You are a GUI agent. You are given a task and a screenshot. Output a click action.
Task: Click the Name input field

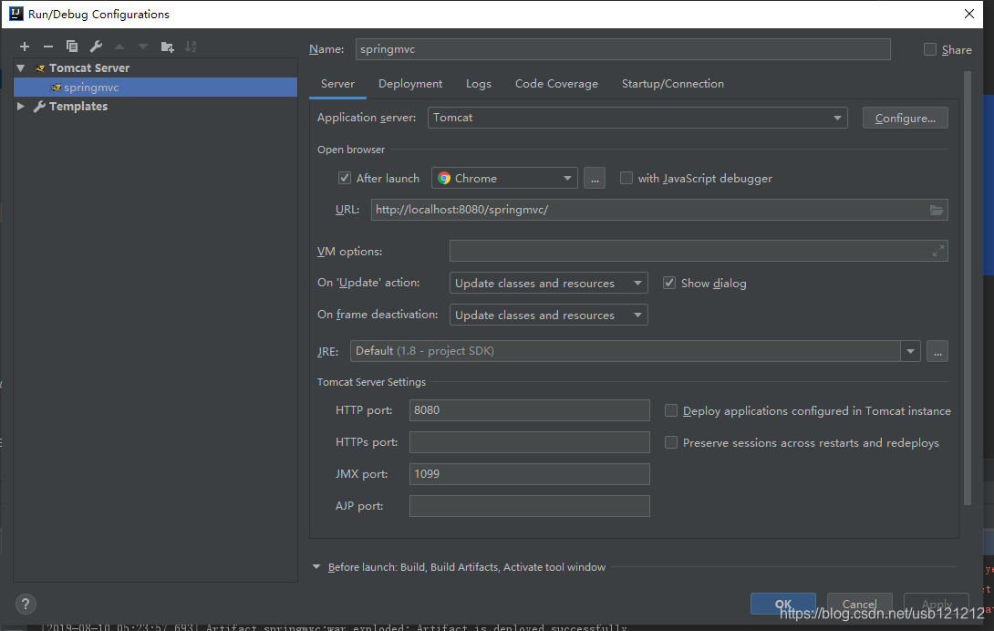(x=623, y=49)
